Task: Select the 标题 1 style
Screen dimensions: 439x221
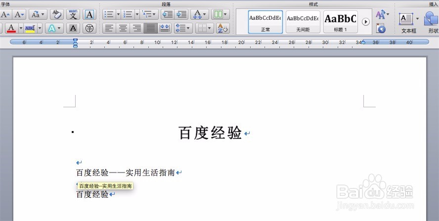Action: point(340,22)
